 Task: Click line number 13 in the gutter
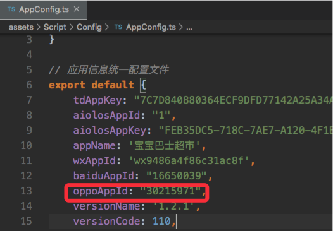[x=27, y=191]
